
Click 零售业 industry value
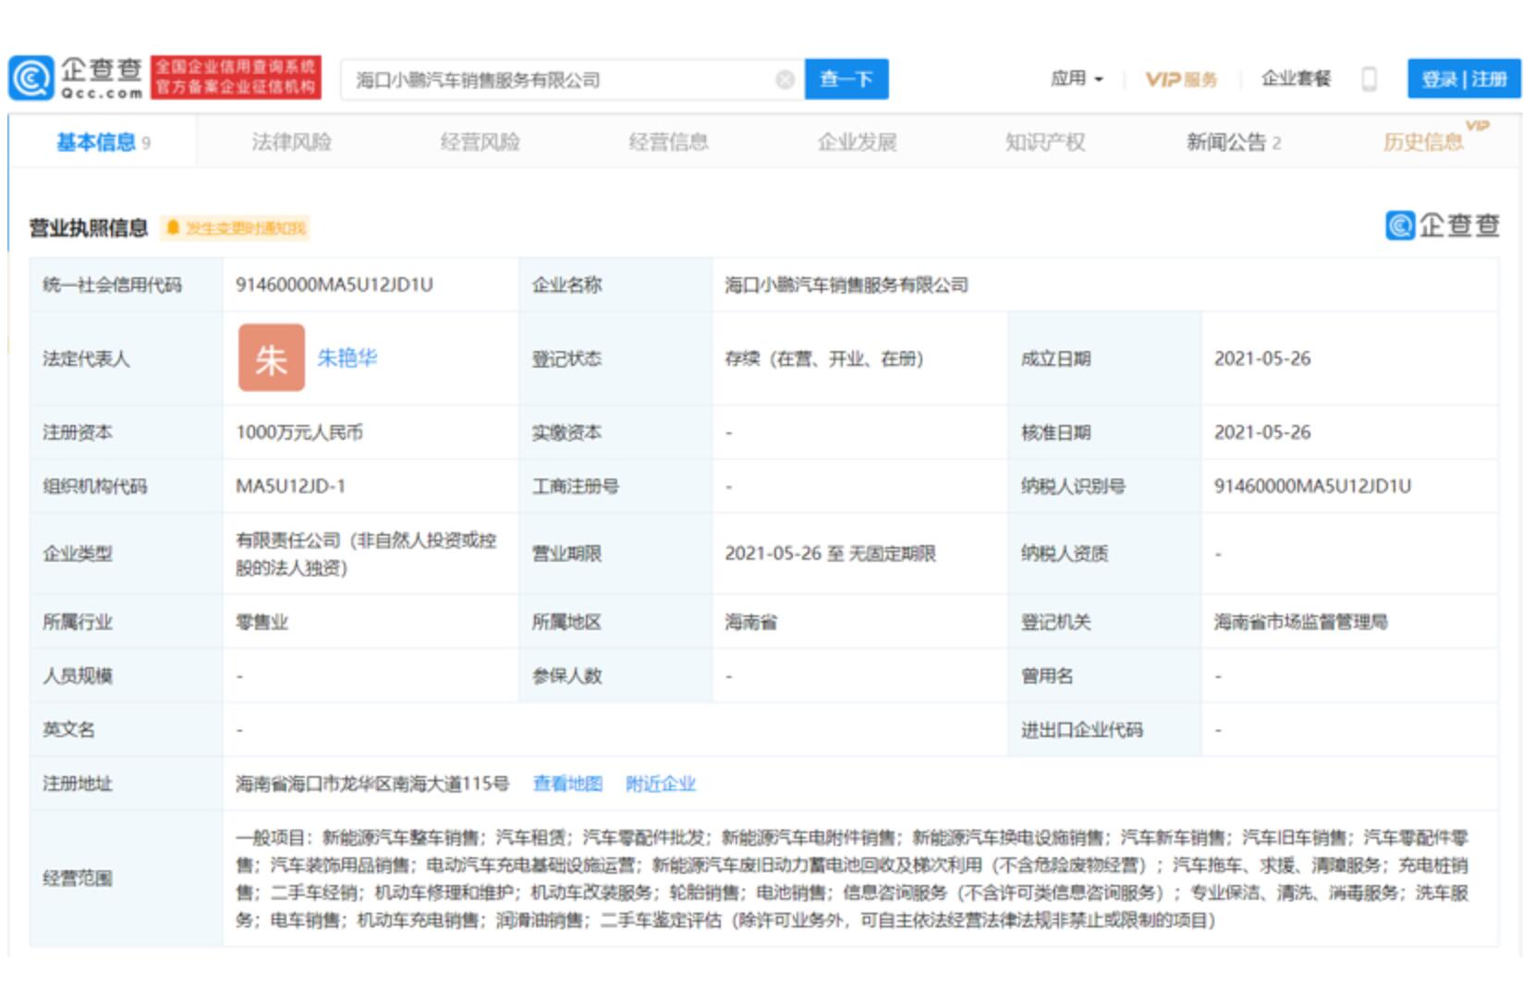coord(262,622)
